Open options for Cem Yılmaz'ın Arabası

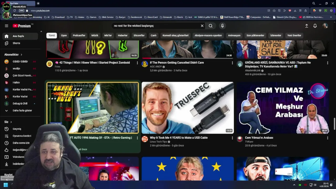[x=327, y=138]
